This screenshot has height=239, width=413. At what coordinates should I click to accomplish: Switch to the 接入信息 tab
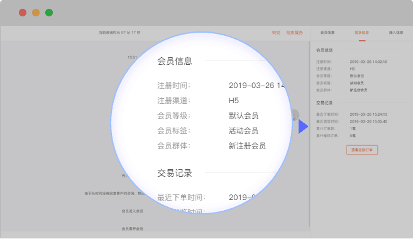(396, 33)
